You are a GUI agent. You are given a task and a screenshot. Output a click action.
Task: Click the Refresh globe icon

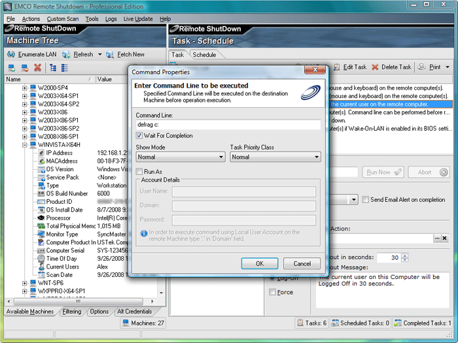tap(66, 54)
